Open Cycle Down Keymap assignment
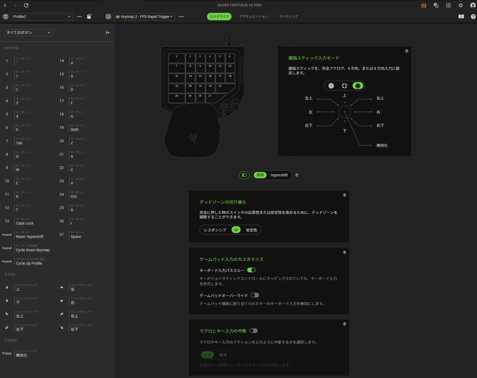Viewport: 477px width, 378px height. (29, 248)
